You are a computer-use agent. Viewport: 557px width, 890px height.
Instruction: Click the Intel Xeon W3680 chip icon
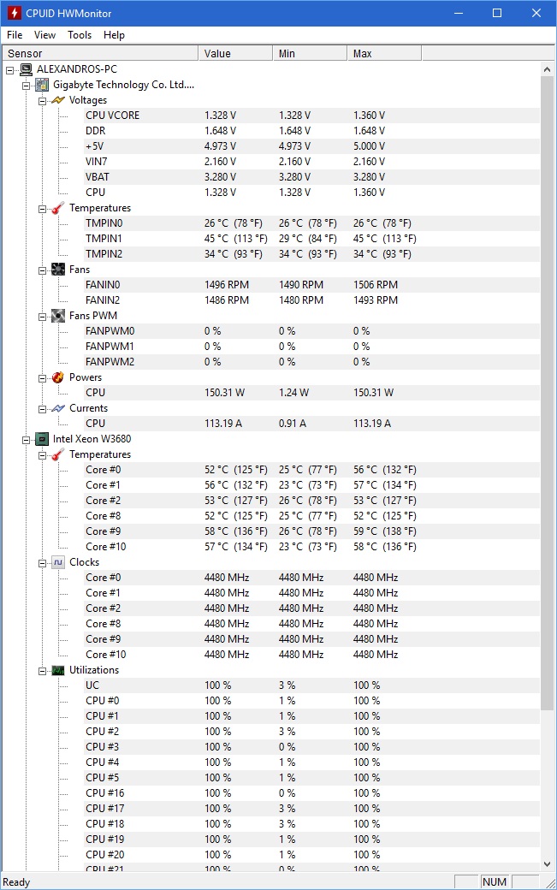coord(42,439)
